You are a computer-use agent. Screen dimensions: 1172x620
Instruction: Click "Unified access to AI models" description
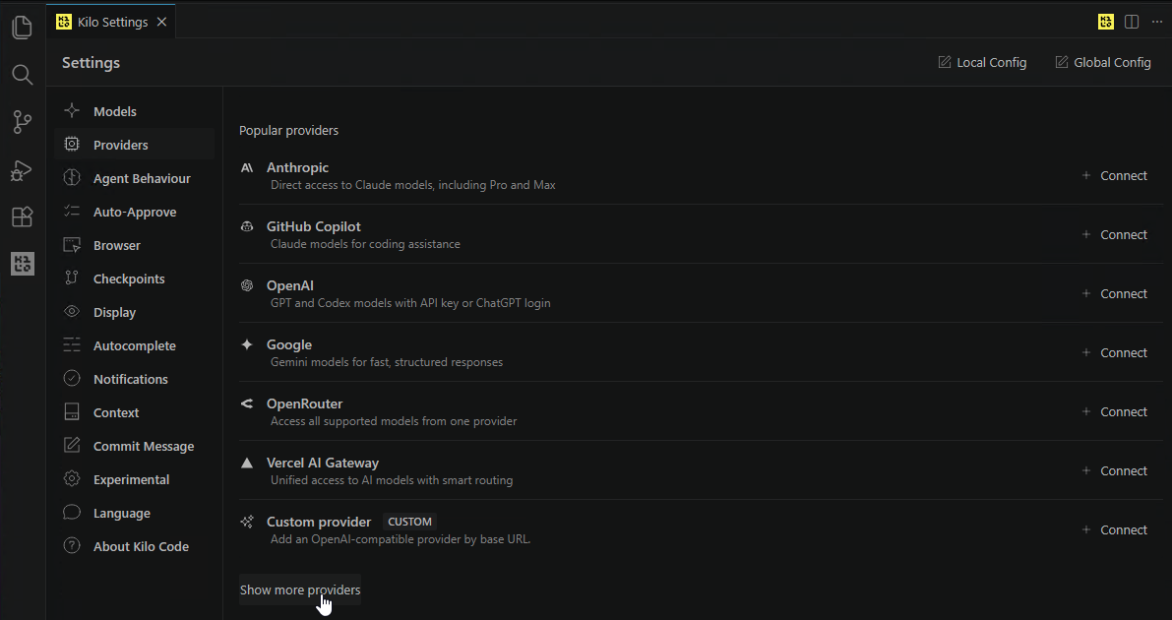coord(392,480)
